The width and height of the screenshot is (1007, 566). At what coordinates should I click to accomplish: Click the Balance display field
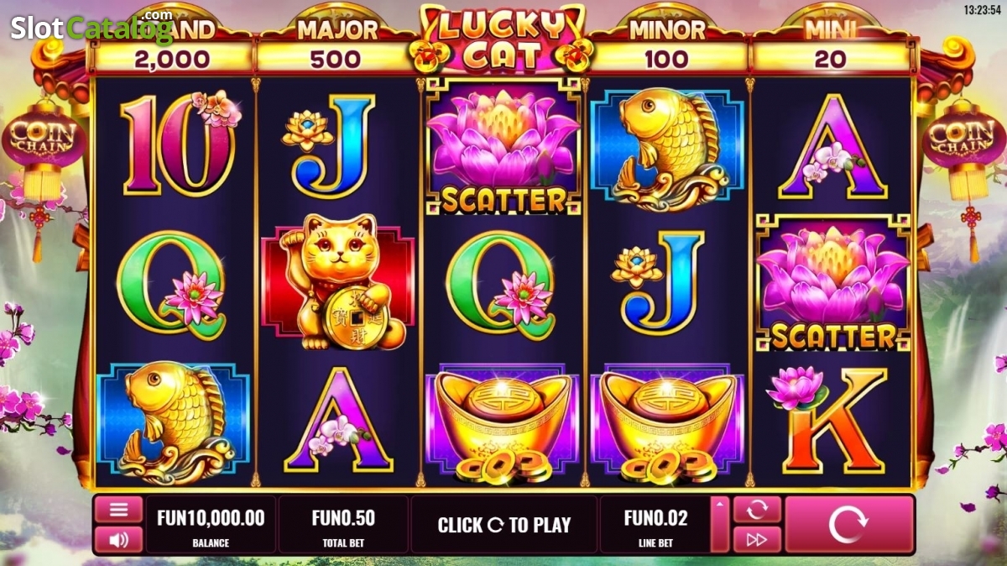click(x=211, y=525)
